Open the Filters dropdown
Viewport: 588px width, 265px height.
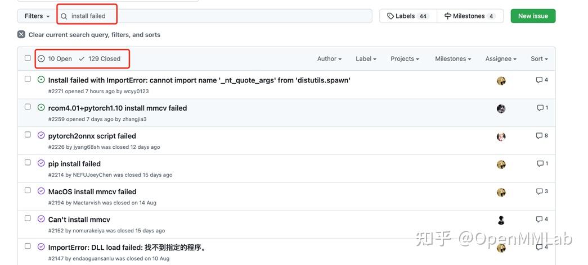pos(37,16)
